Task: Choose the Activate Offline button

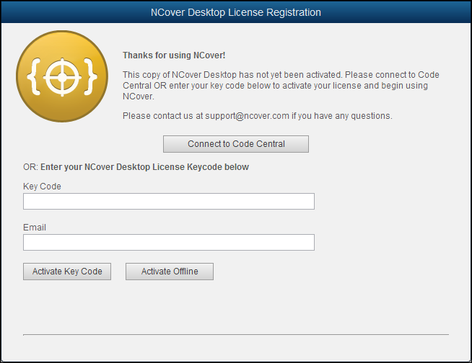Action: coord(170,272)
